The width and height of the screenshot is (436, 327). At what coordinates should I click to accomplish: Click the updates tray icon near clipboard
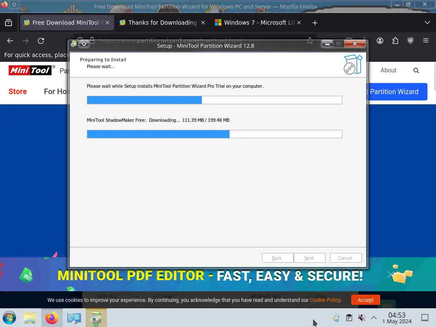[x=336, y=318]
